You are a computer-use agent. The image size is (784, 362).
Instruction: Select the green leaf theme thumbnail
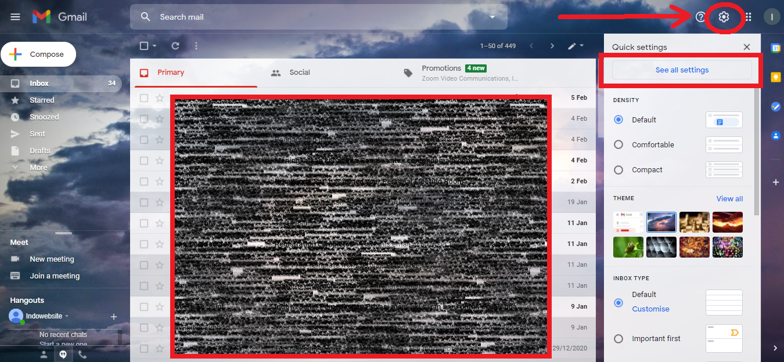[628, 247]
